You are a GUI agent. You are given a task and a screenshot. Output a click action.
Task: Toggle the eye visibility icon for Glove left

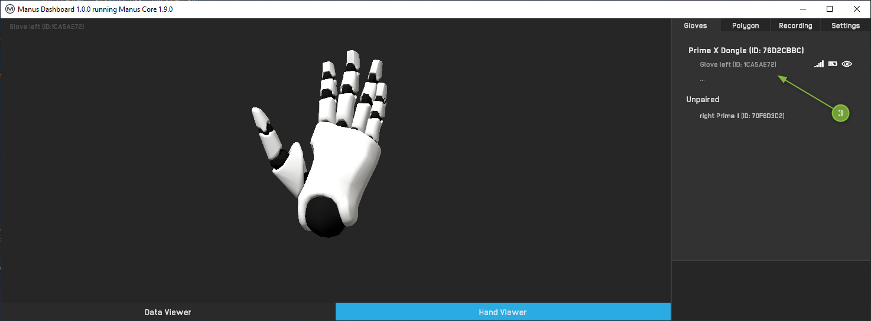847,64
